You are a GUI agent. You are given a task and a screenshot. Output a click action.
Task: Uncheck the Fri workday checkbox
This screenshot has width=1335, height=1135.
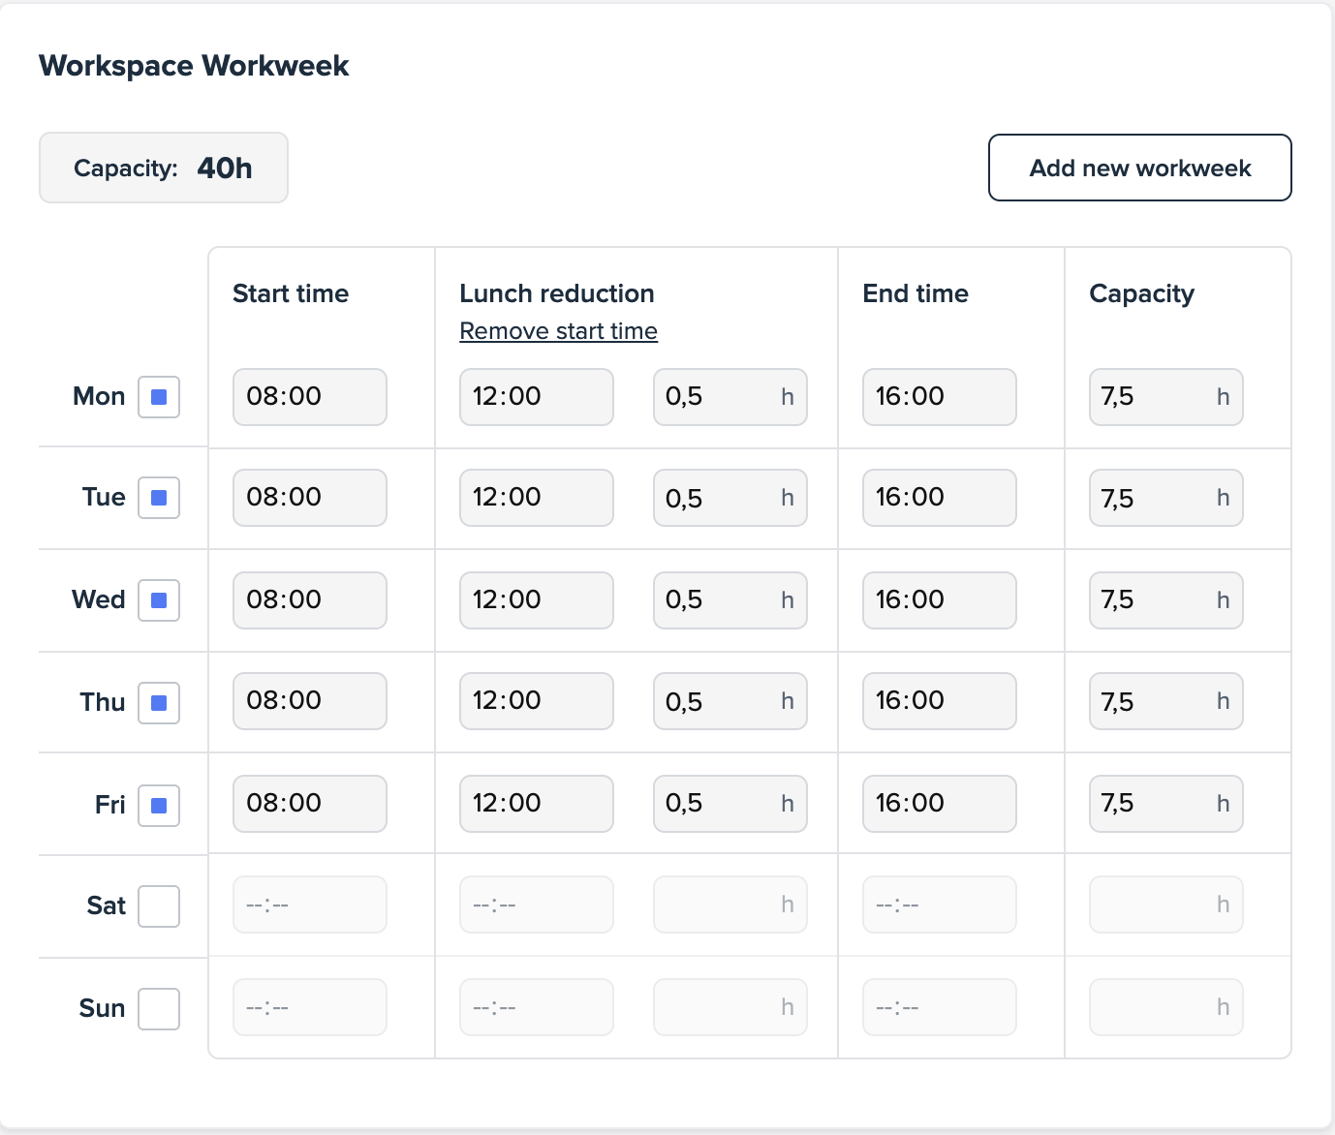pos(159,805)
